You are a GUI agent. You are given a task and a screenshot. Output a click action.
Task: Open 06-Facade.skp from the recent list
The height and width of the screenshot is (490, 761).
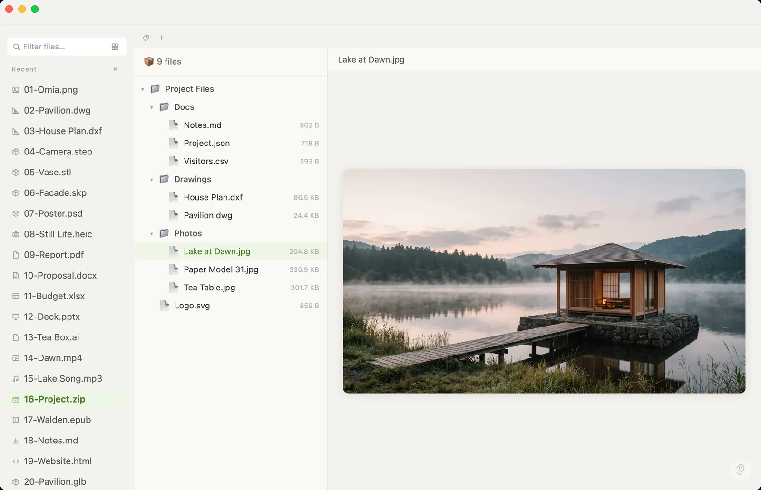[x=67, y=193]
